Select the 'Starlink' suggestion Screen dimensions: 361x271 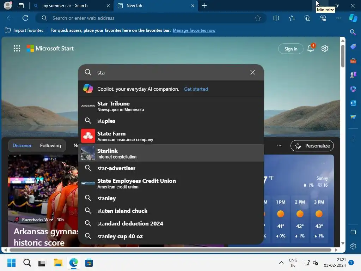171,153
